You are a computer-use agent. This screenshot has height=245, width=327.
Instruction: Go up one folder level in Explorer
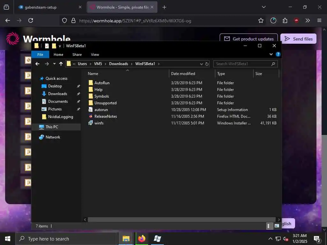(x=61, y=64)
